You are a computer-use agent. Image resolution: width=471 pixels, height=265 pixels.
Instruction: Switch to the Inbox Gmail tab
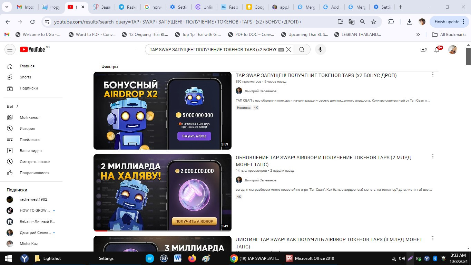[26, 7]
